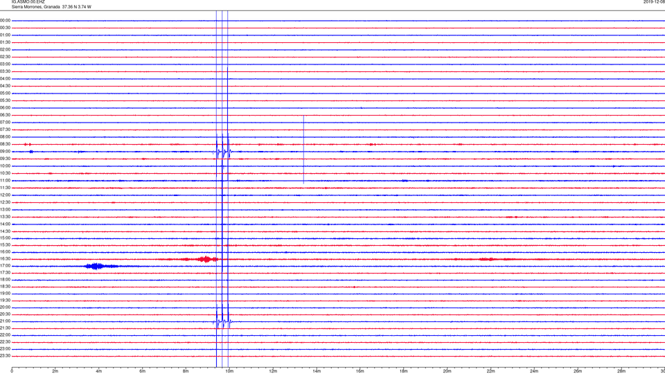Click the 05:00 time label

click(x=5, y=93)
